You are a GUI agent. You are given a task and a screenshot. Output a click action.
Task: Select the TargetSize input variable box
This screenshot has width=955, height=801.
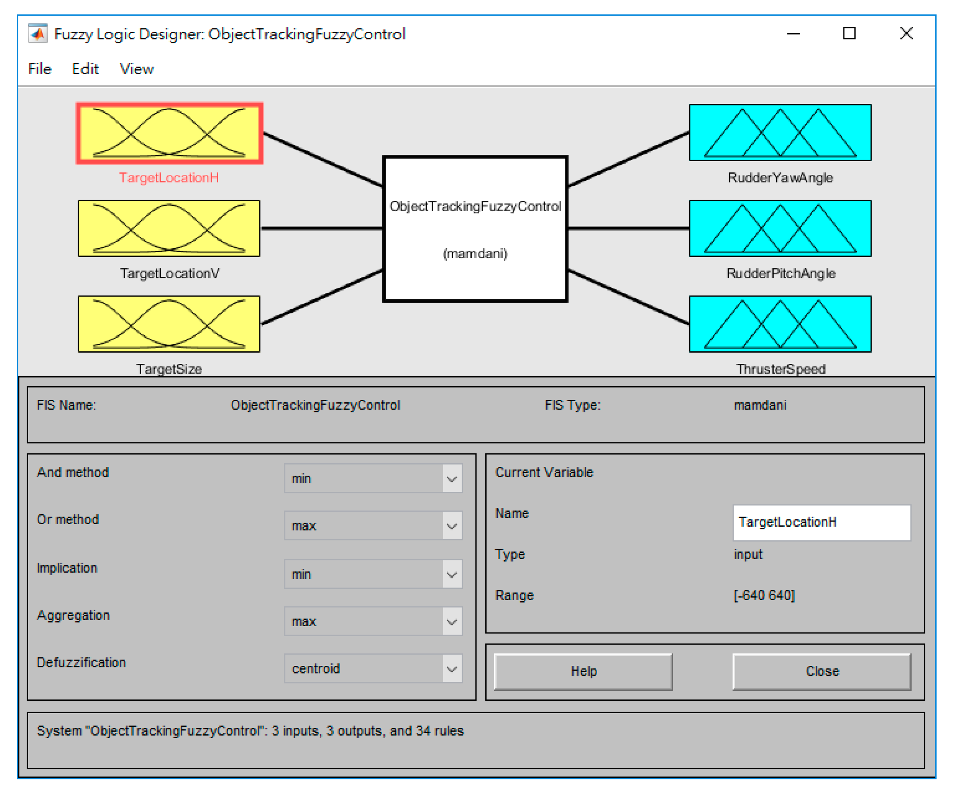pyautogui.click(x=169, y=324)
